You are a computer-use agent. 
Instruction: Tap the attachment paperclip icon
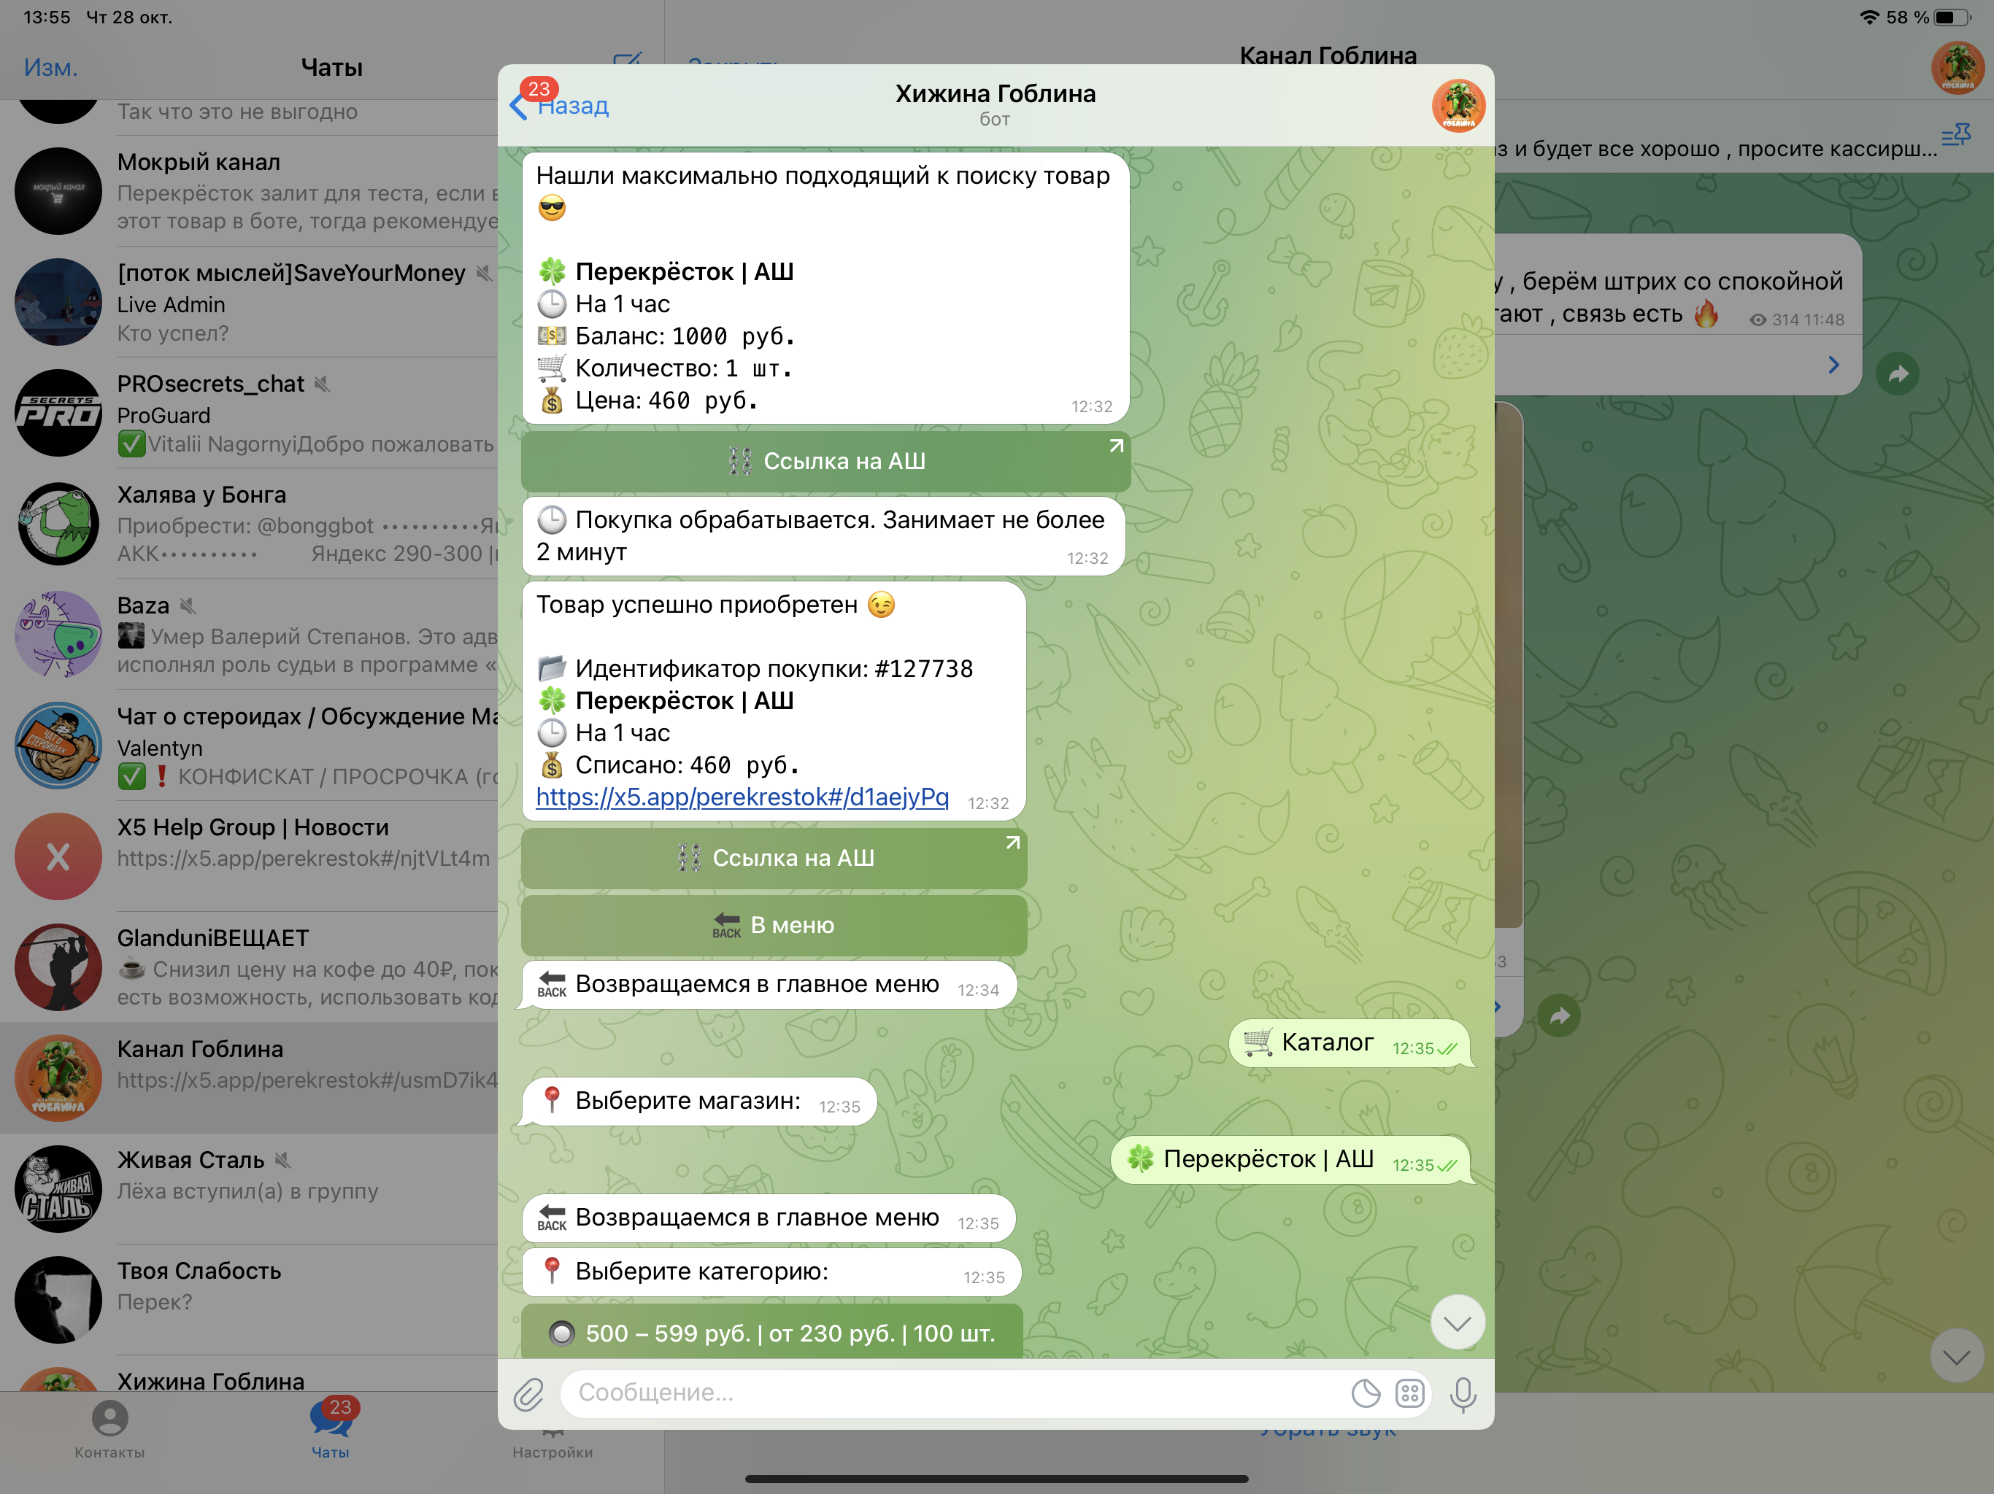coord(528,1394)
